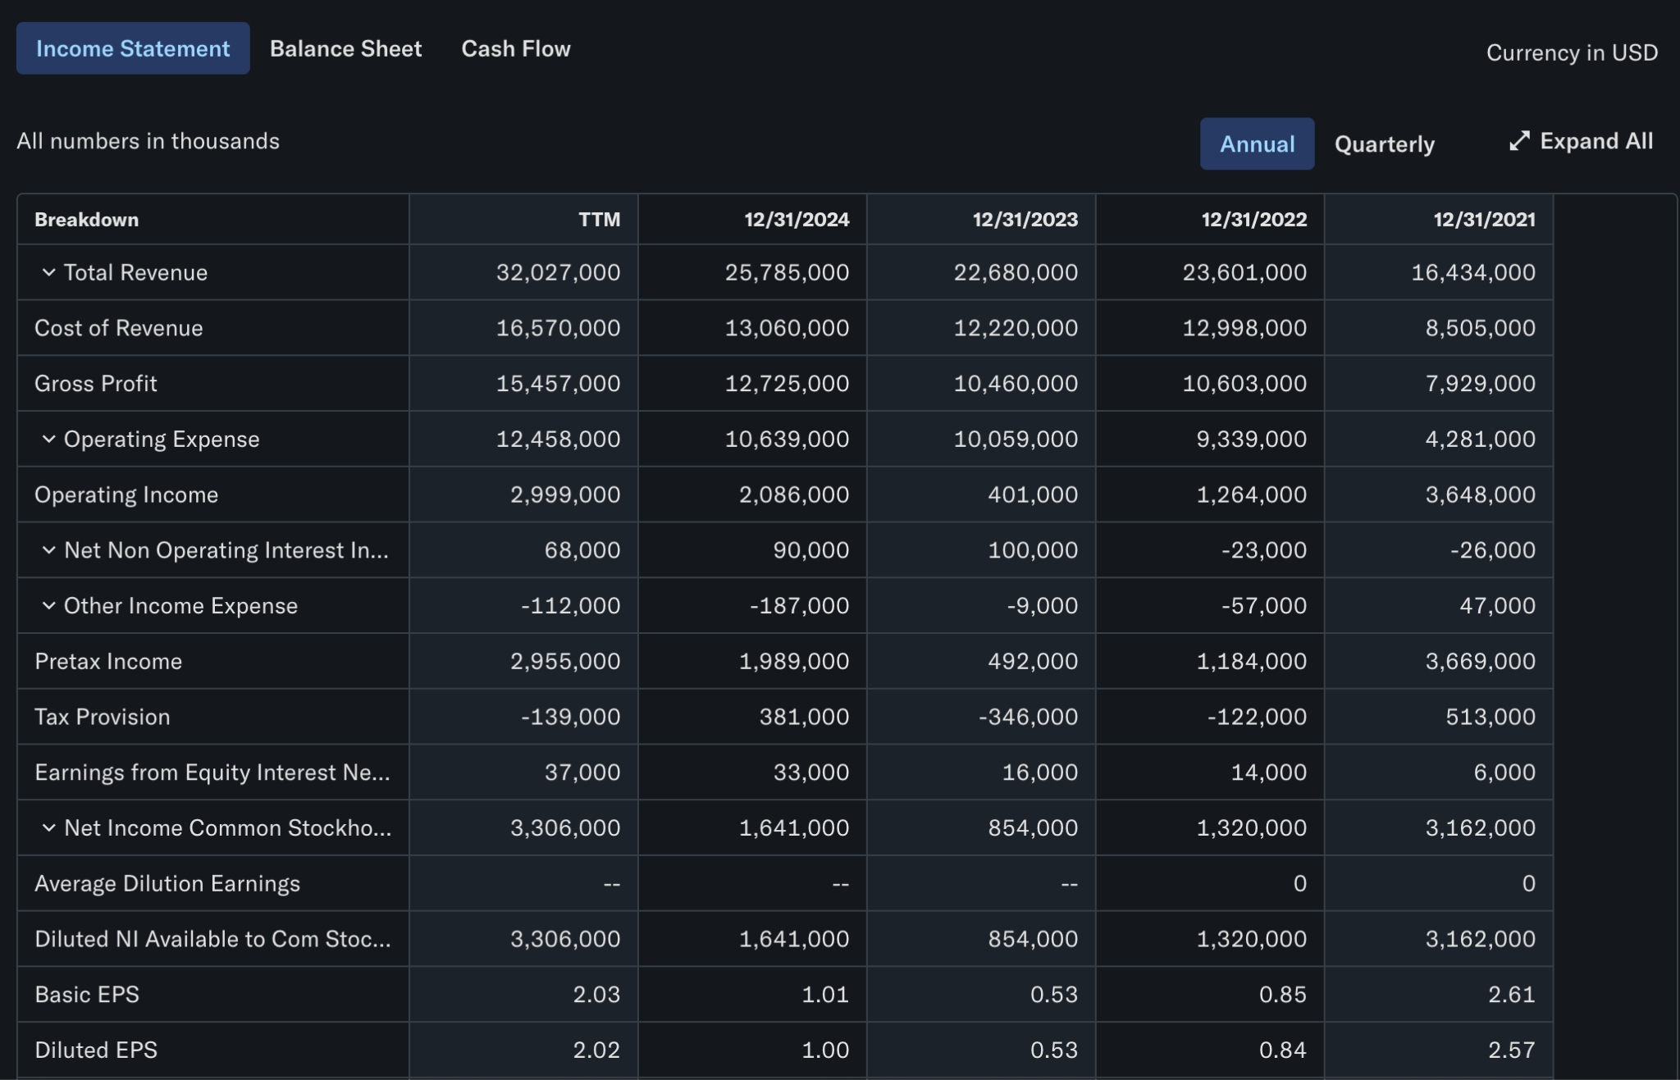Expand the Other Income Expense chevron
The height and width of the screenshot is (1080, 1680).
point(48,606)
